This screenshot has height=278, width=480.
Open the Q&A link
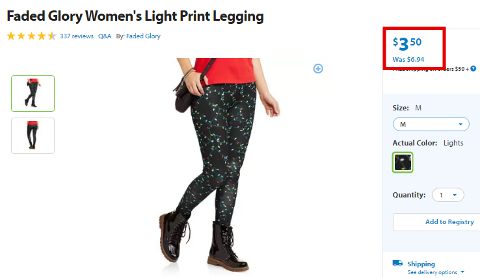pyautogui.click(x=104, y=36)
